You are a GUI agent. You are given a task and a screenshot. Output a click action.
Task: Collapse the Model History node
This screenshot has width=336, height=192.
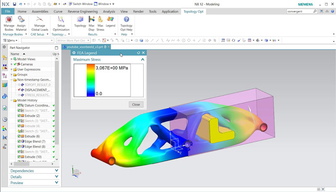(12, 100)
